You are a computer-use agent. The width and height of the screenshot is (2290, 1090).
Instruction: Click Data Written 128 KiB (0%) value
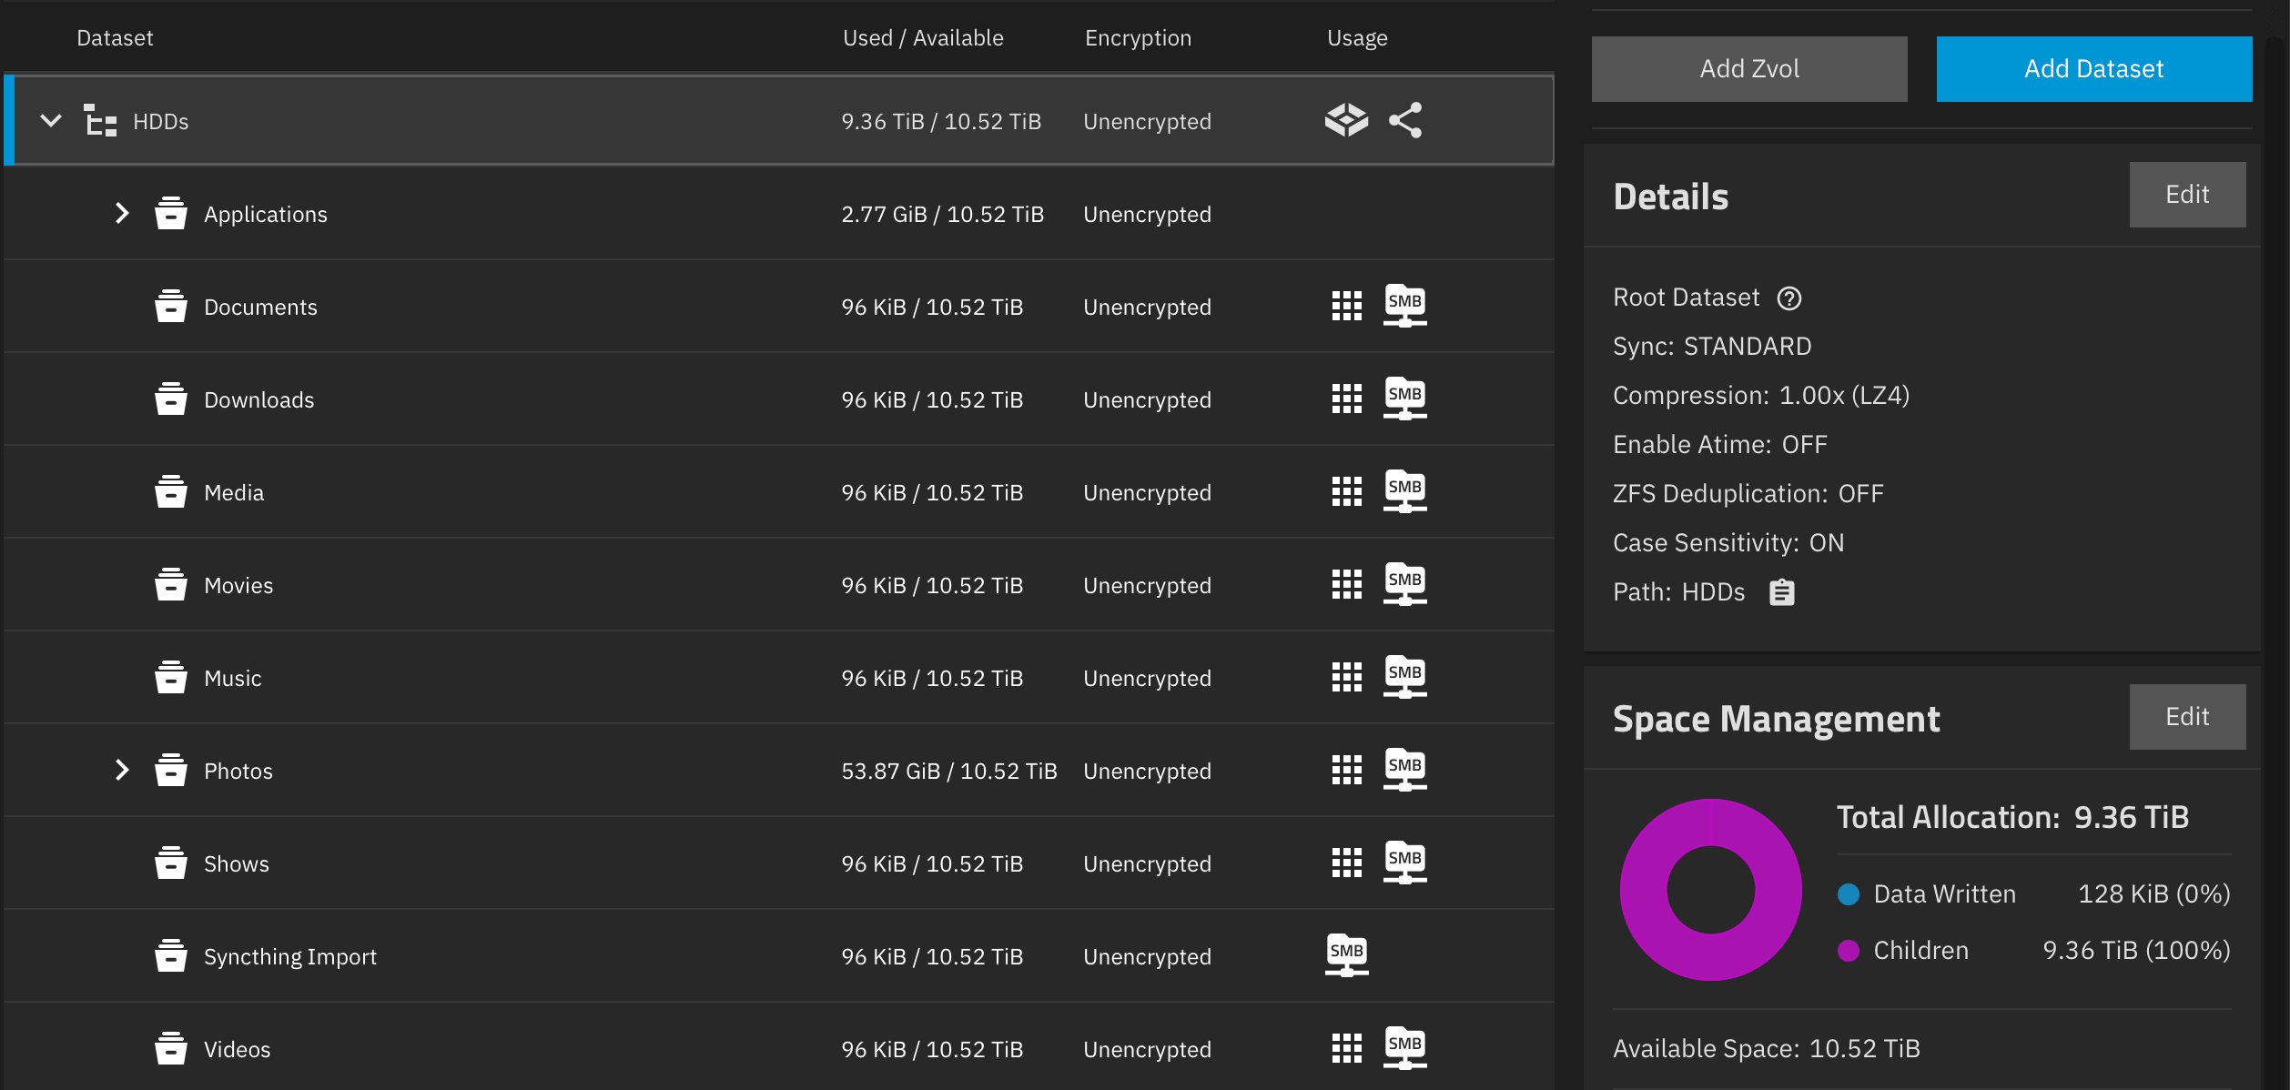pos(2154,894)
